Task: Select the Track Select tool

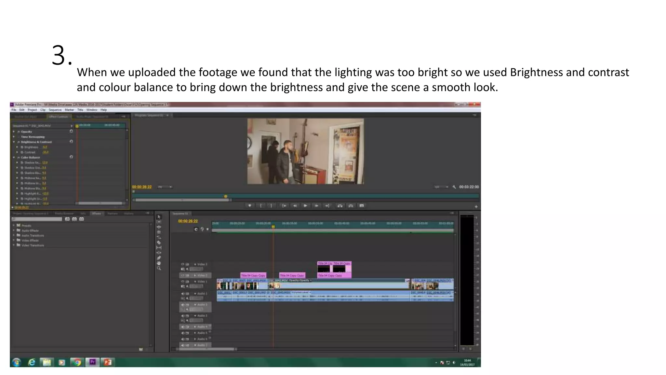Action: tap(159, 222)
